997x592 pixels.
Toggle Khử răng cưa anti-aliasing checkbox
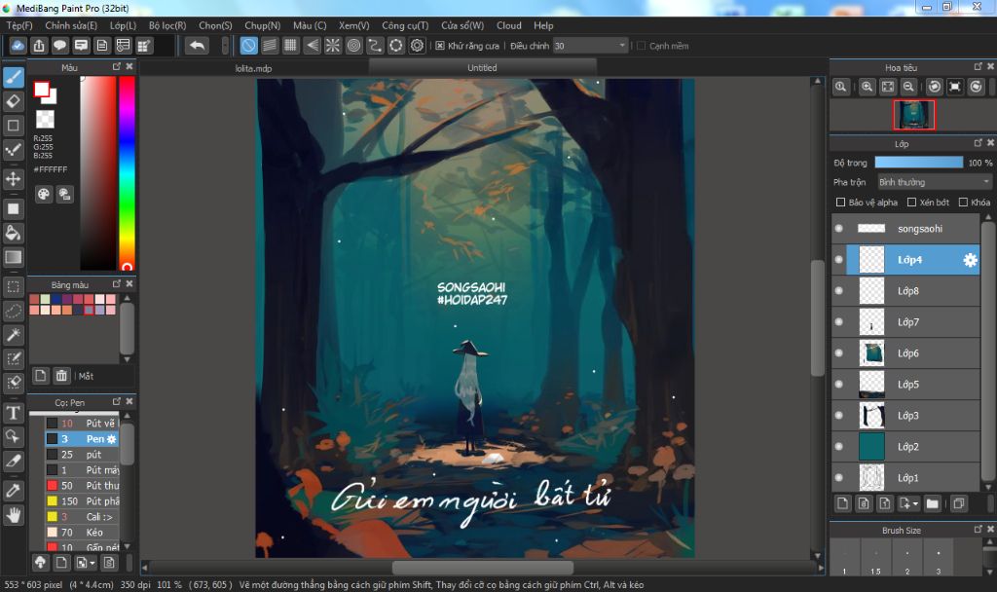[x=440, y=46]
